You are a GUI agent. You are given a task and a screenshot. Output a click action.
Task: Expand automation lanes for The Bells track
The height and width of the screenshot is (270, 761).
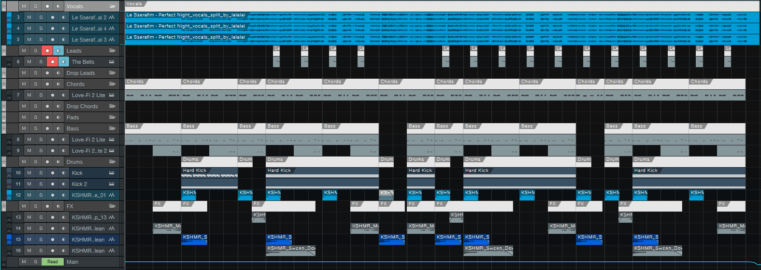[9, 63]
